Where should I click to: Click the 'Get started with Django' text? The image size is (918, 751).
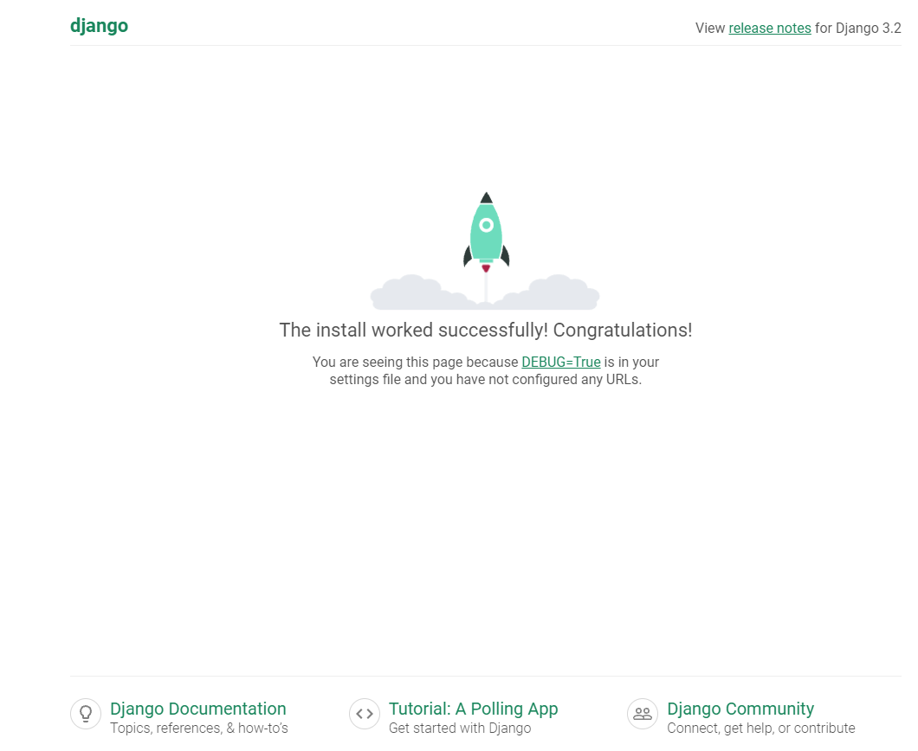tap(460, 729)
